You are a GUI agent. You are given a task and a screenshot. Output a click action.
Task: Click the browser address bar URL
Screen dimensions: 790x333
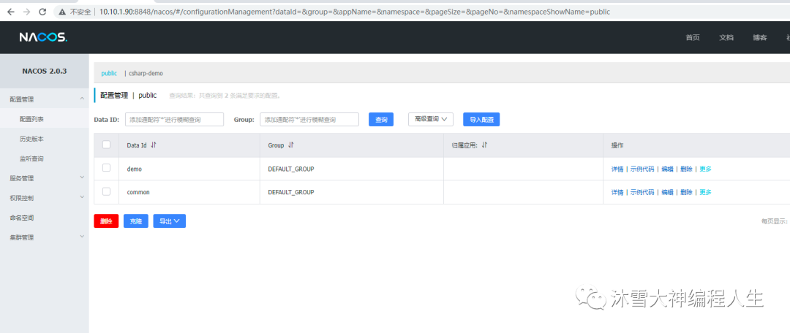click(x=355, y=12)
